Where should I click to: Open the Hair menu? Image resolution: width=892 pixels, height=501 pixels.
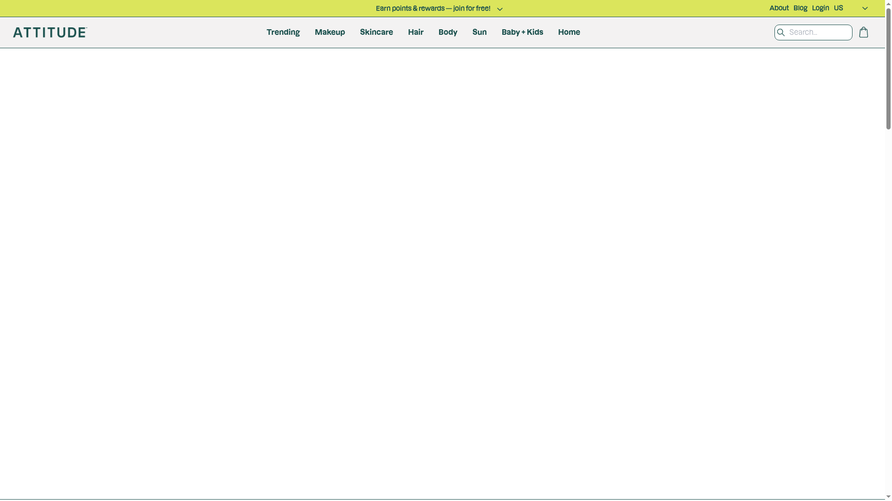416,32
